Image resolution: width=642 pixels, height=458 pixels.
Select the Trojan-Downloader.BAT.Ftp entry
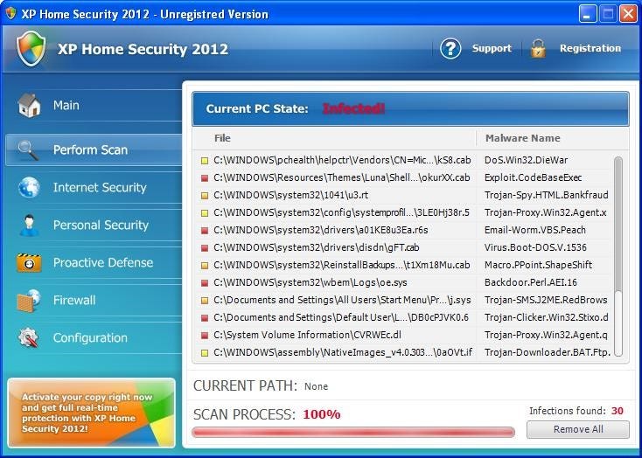pyautogui.click(x=548, y=353)
